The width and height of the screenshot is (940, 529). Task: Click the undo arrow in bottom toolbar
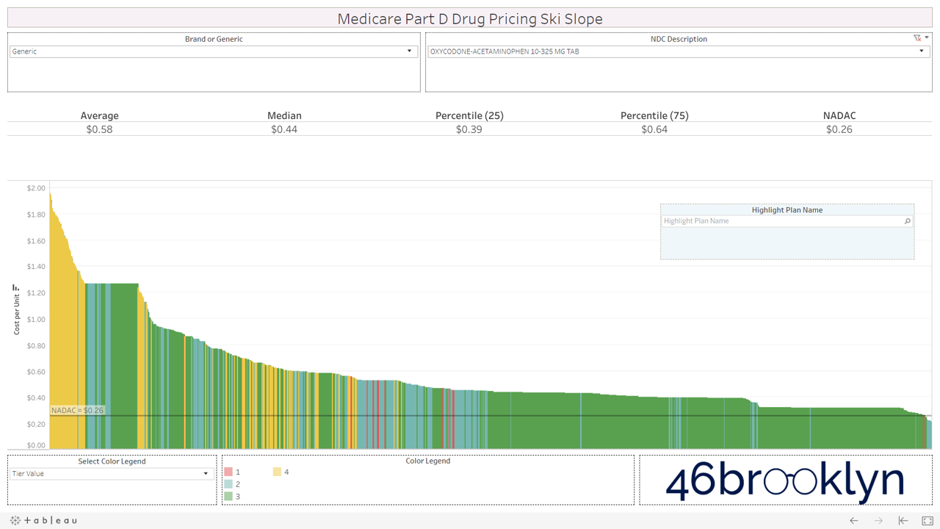(x=853, y=520)
